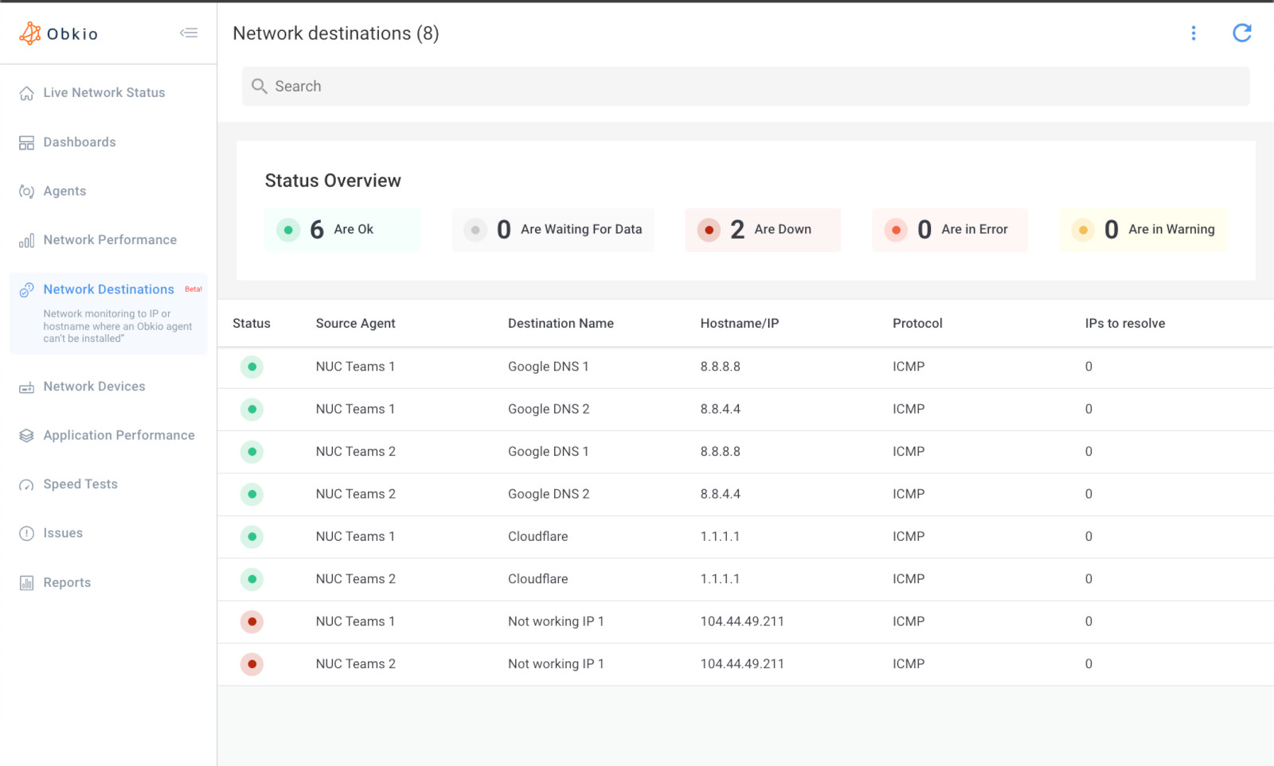The image size is (1274, 766).
Task: Collapse the sidebar with the chevron
Action: point(189,33)
